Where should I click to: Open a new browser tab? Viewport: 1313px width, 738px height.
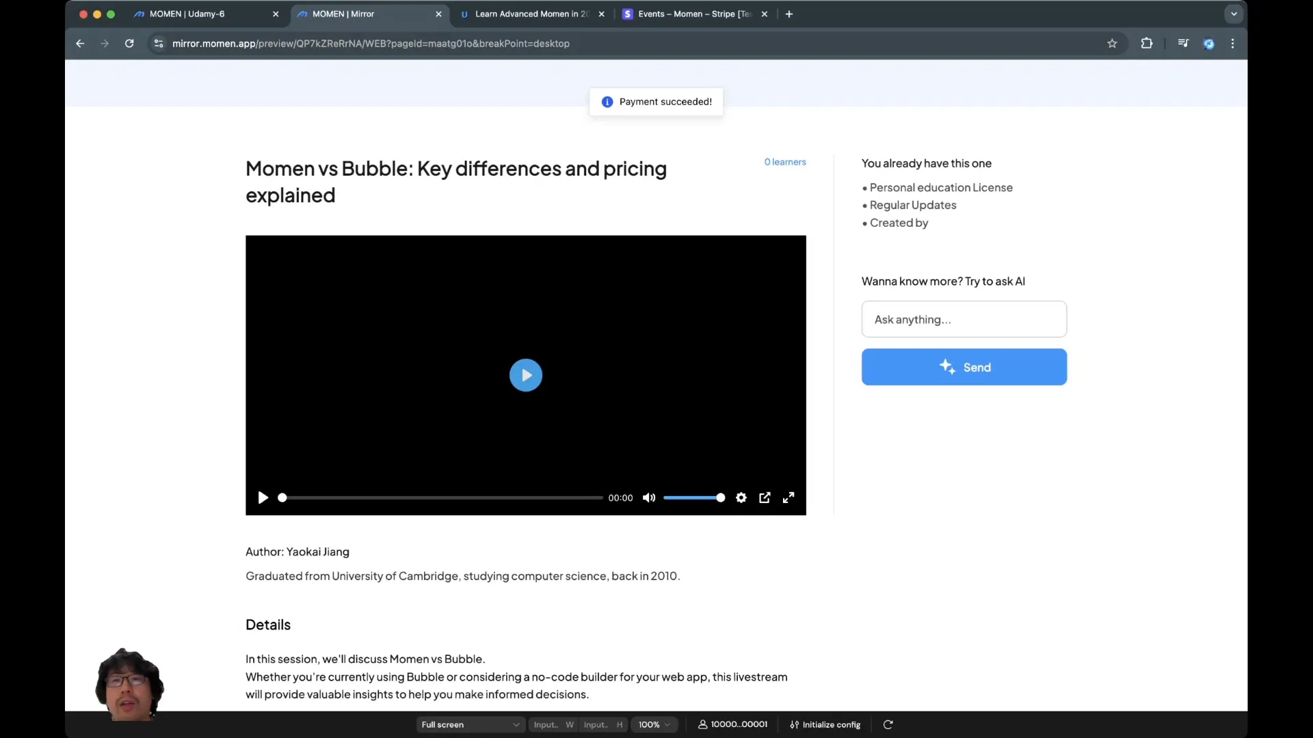coord(789,14)
